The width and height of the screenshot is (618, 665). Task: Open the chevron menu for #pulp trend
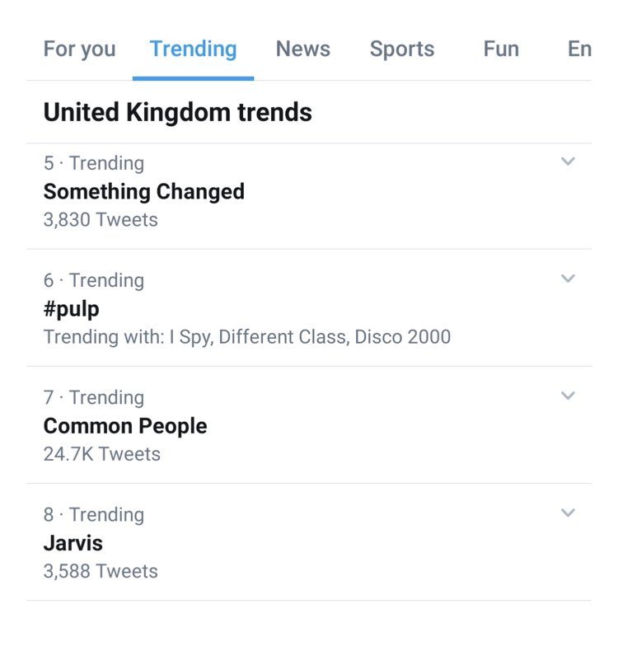(x=568, y=279)
